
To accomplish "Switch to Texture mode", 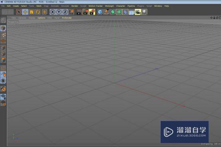I will [x=3, y=35].
